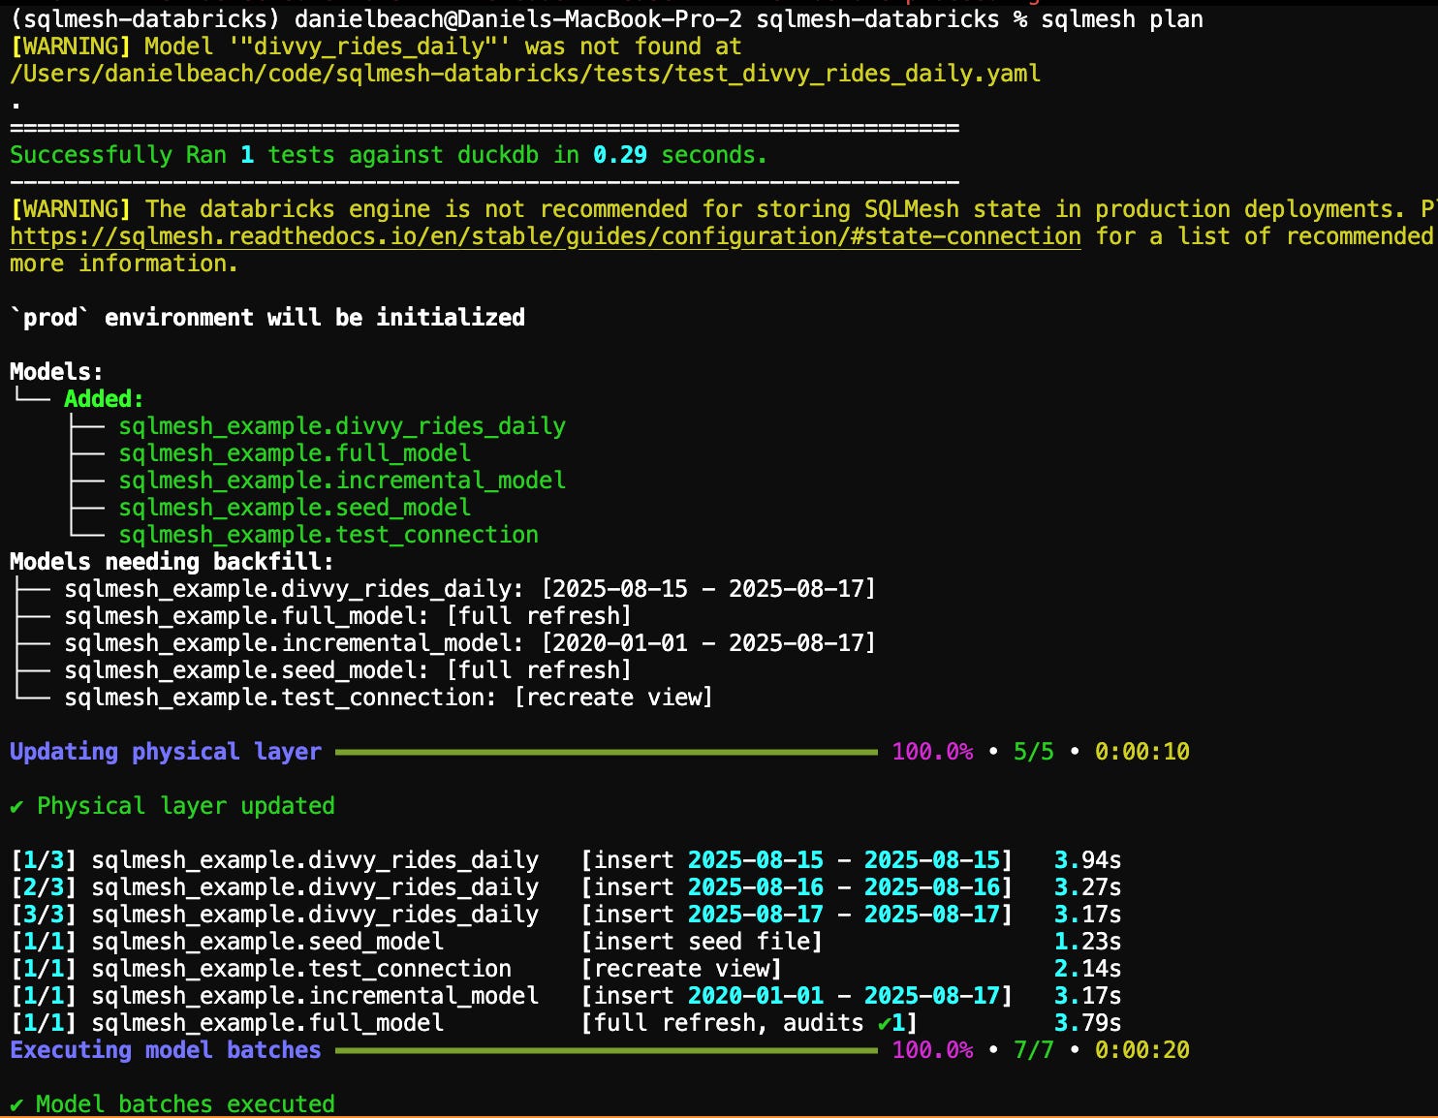The width and height of the screenshot is (1438, 1118).
Task: Click the Successfully Ran 1 tests message
Action: [x=388, y=154]
